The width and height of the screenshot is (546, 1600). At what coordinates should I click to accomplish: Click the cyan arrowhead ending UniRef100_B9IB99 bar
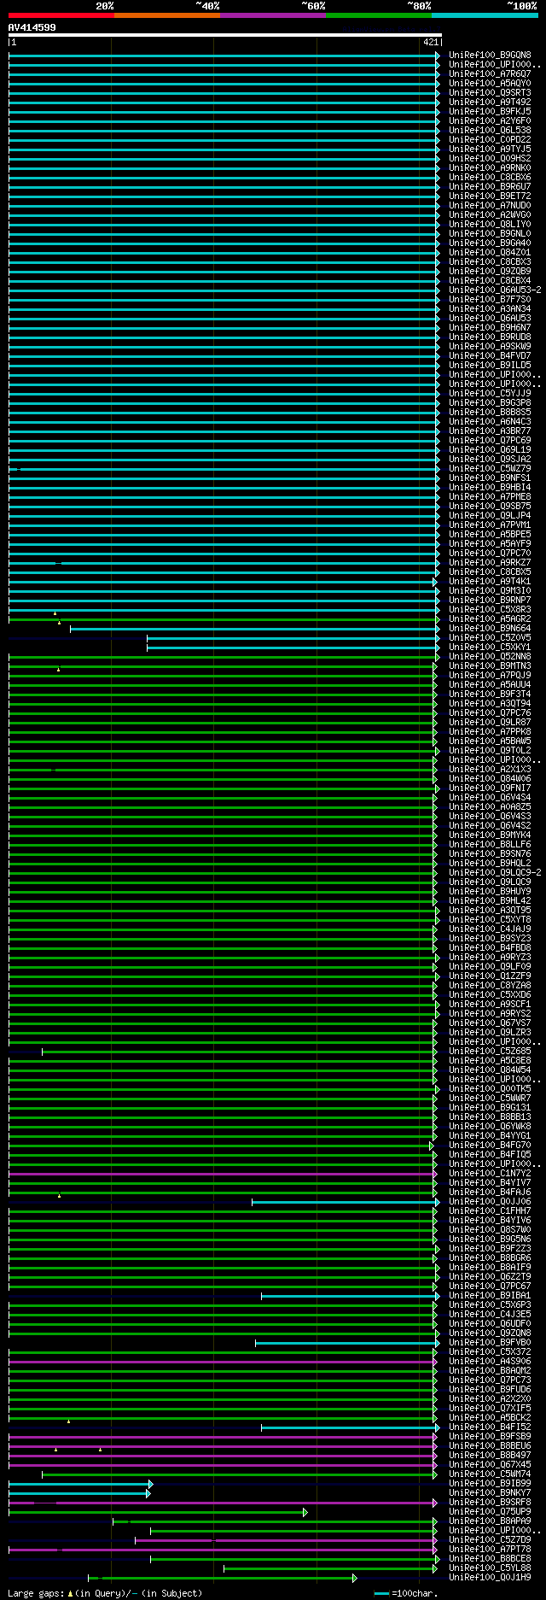[x=150, y=1484]
